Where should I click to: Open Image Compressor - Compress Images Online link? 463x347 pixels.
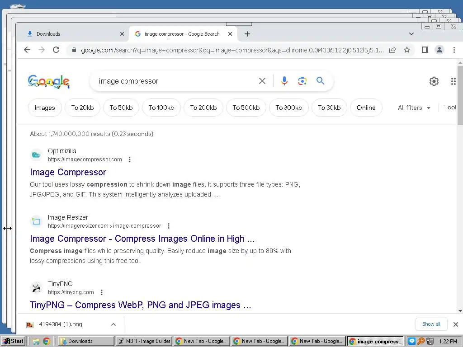click(142, 239)
